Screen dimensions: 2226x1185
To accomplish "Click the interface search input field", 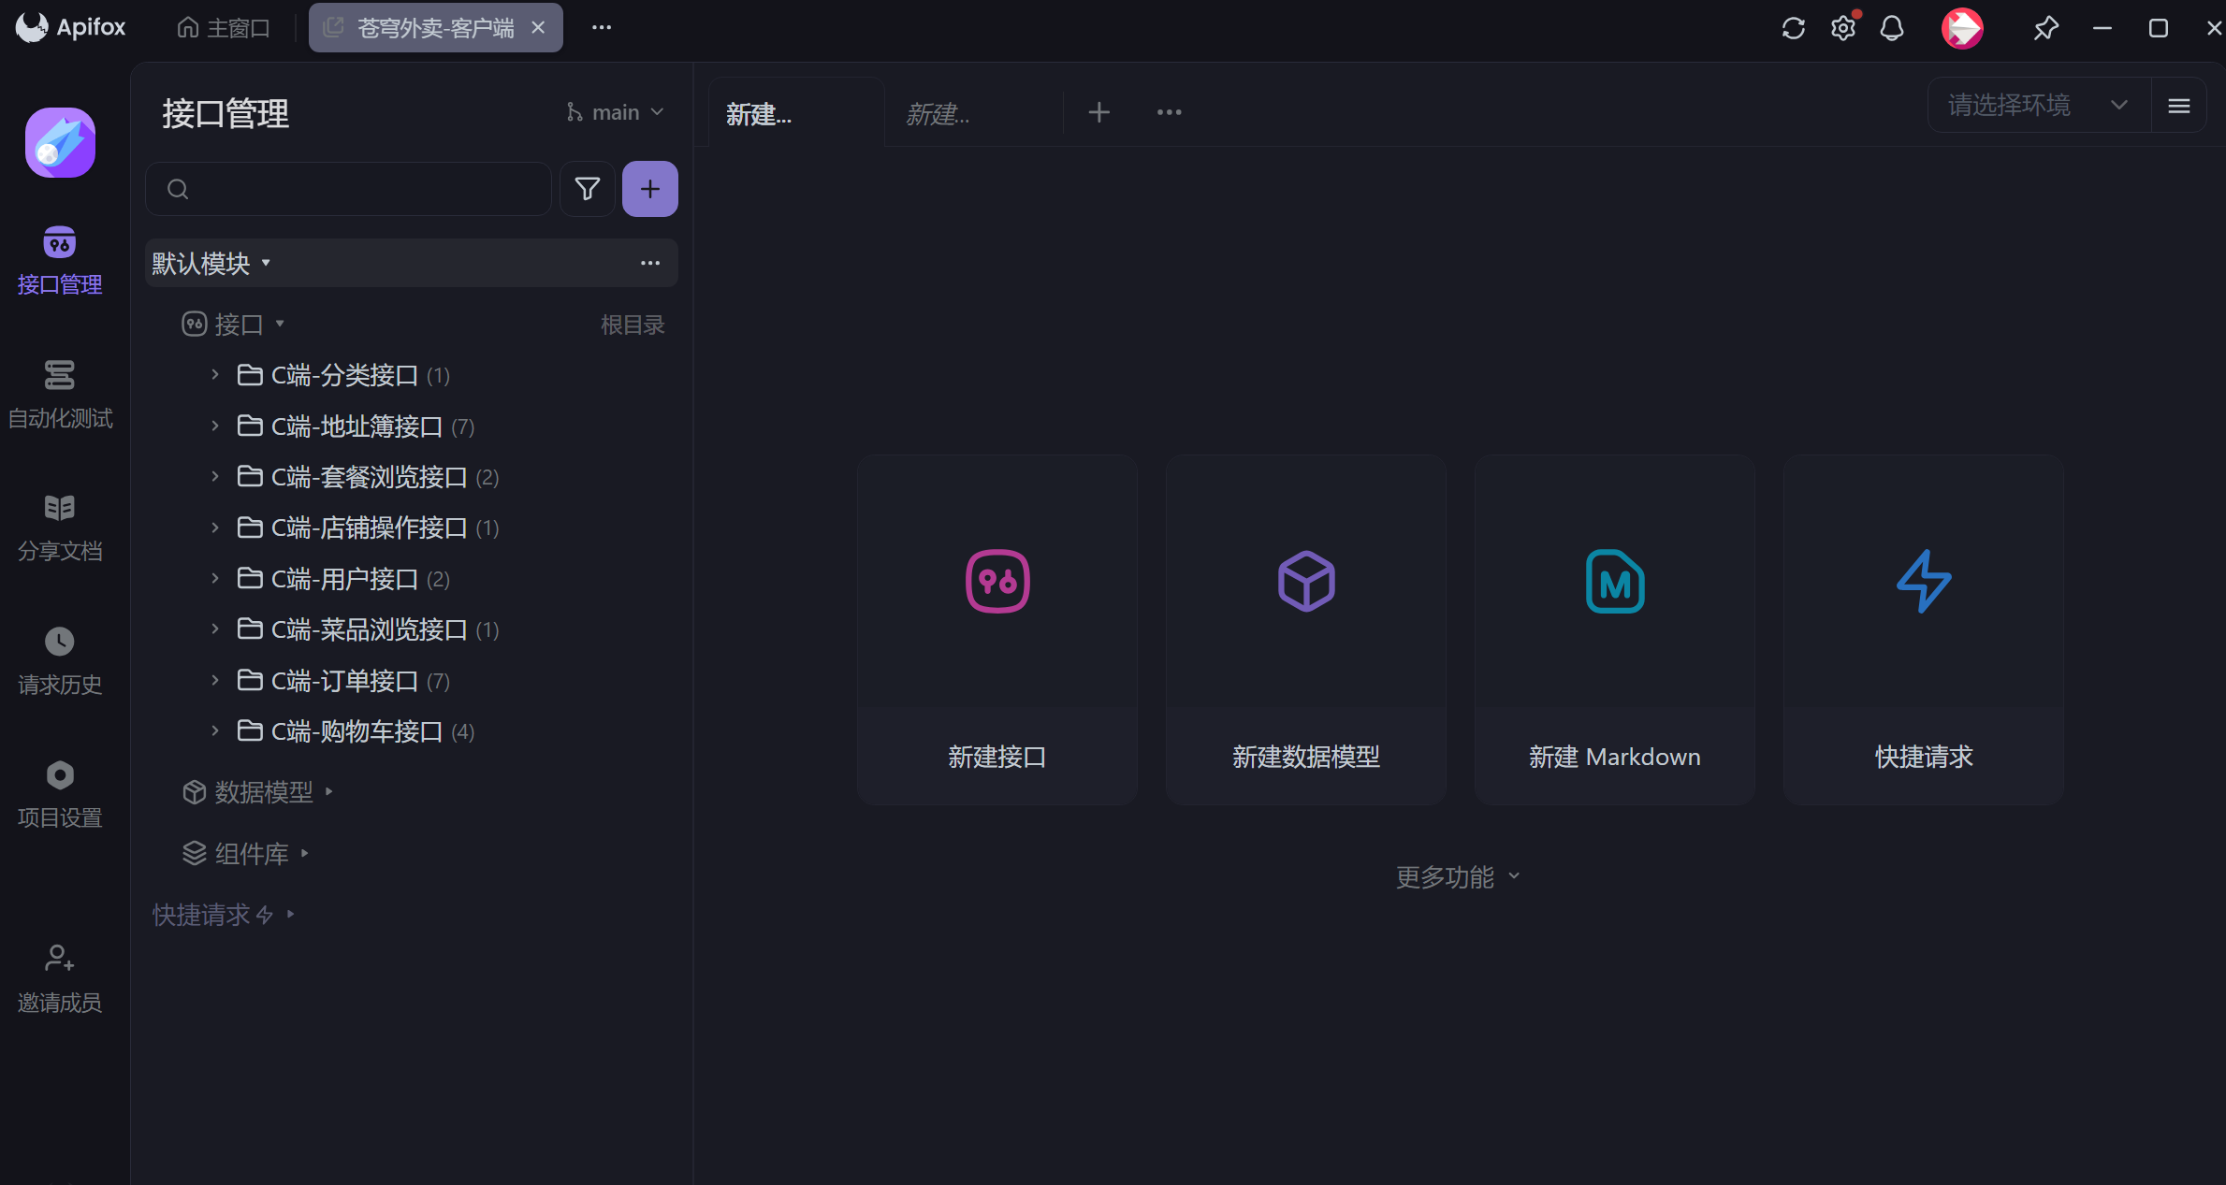I will click(365, 190).
